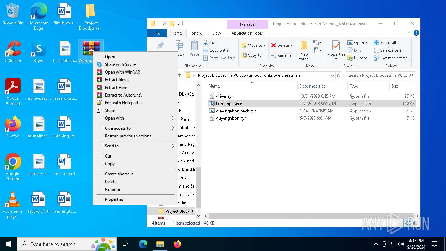Collapse the ribbon with the chevron
Image resolution: width=446 pixels, height=251 pixels.
click(409, 33)
